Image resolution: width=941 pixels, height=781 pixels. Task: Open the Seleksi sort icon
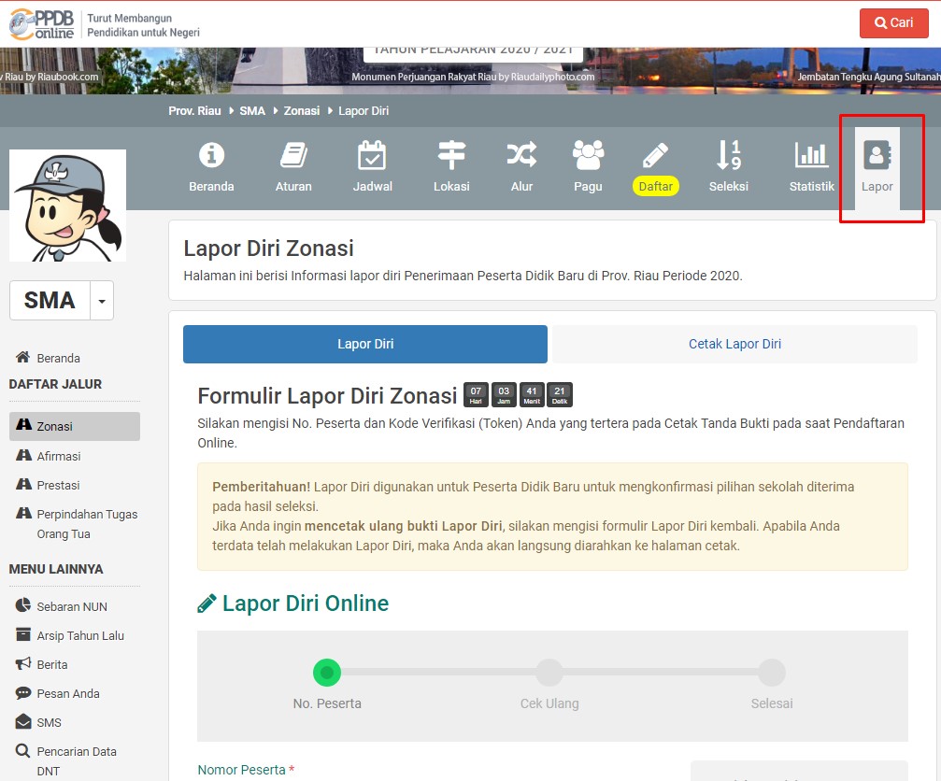pos(728,154)
